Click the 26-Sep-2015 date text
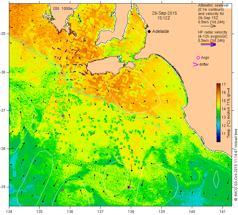Image resolution: width=238 pixels, height=215 pixels. 165,13
